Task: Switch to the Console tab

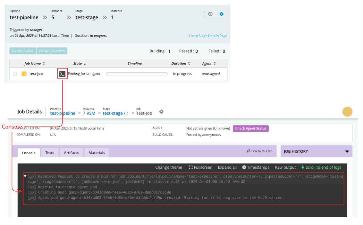Action: pyautogui.click(x=29, y=153)
